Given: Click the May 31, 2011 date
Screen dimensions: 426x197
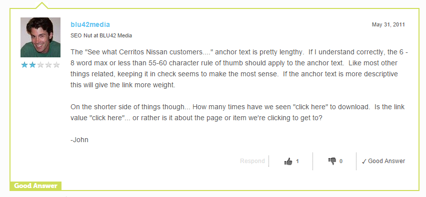Looking at the screenshot, I should 388,24.
